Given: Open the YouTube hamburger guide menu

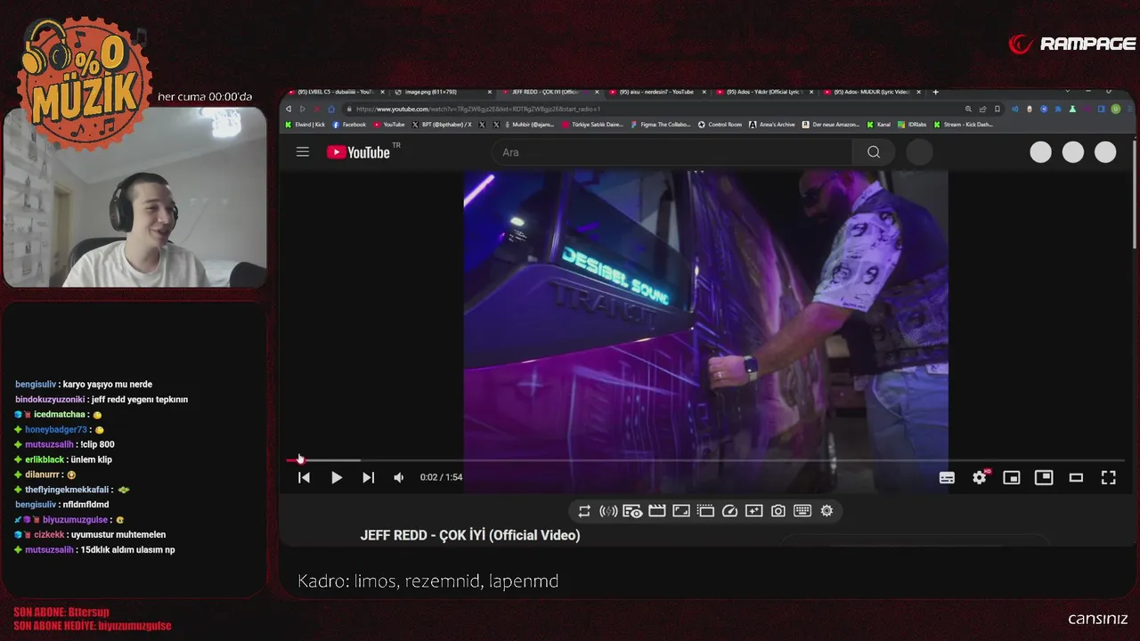Looking at the screenshot, I should click(303, 152).
